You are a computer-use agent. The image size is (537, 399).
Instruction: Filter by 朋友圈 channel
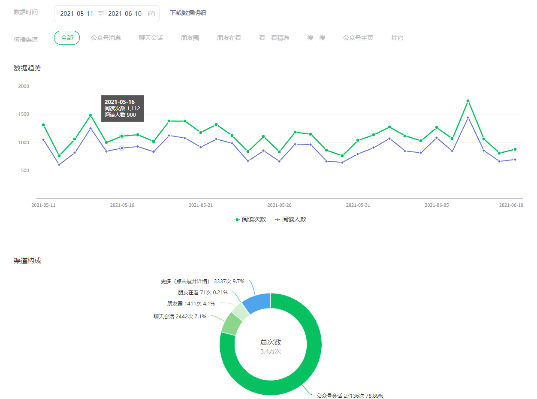pos(190,38)
